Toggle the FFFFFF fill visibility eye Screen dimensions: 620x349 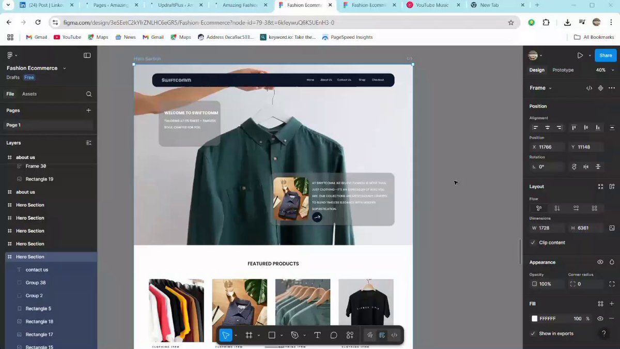click(600, 318)
